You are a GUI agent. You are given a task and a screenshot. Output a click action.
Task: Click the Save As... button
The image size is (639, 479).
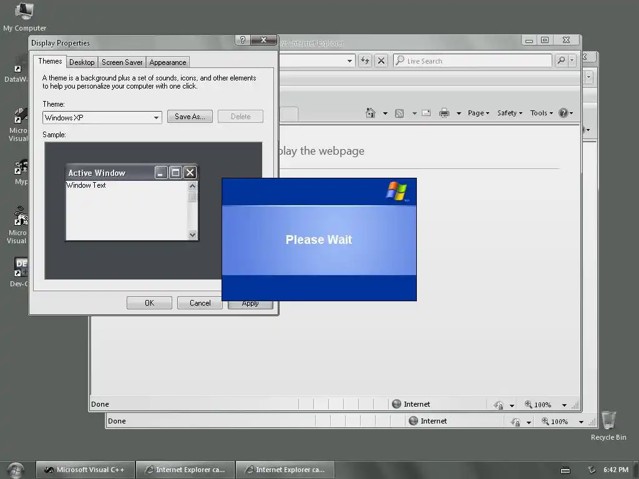coord(190,117)
